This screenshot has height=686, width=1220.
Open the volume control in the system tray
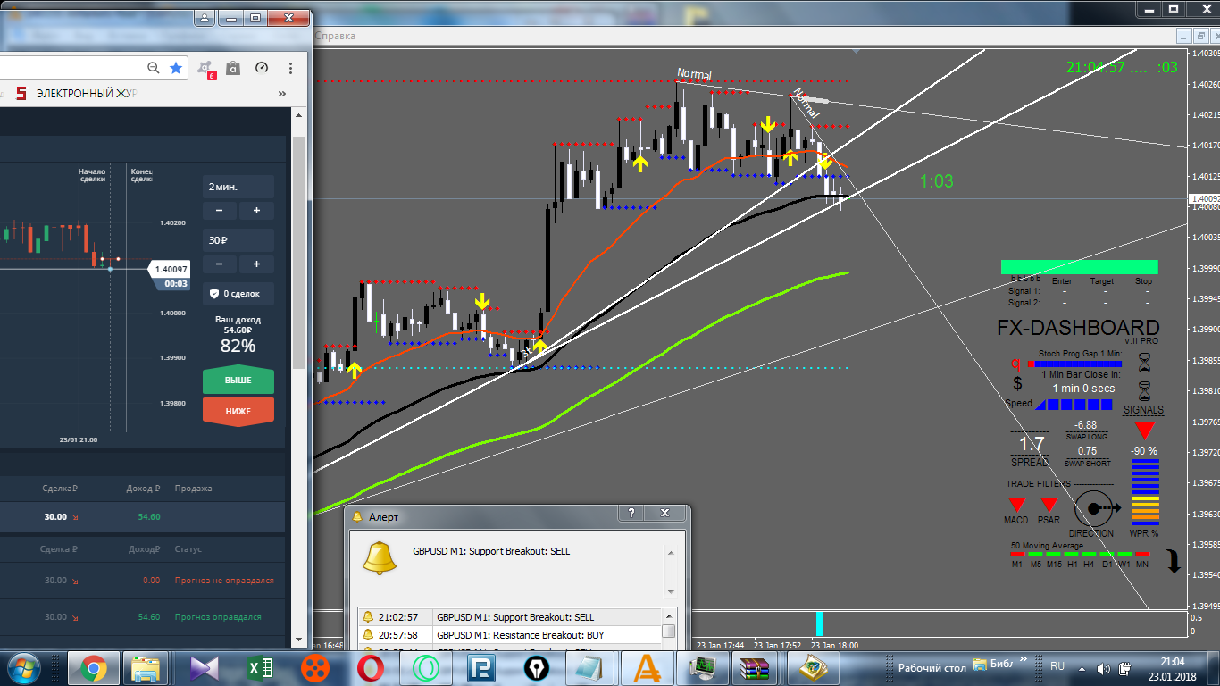click(1104, 668)
